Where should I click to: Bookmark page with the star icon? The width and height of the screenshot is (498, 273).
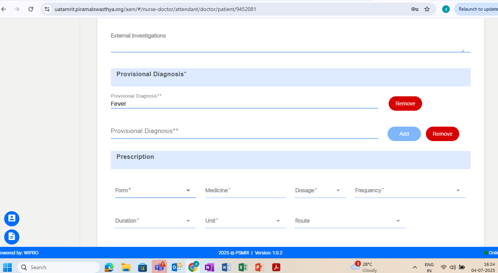[427, 9]
